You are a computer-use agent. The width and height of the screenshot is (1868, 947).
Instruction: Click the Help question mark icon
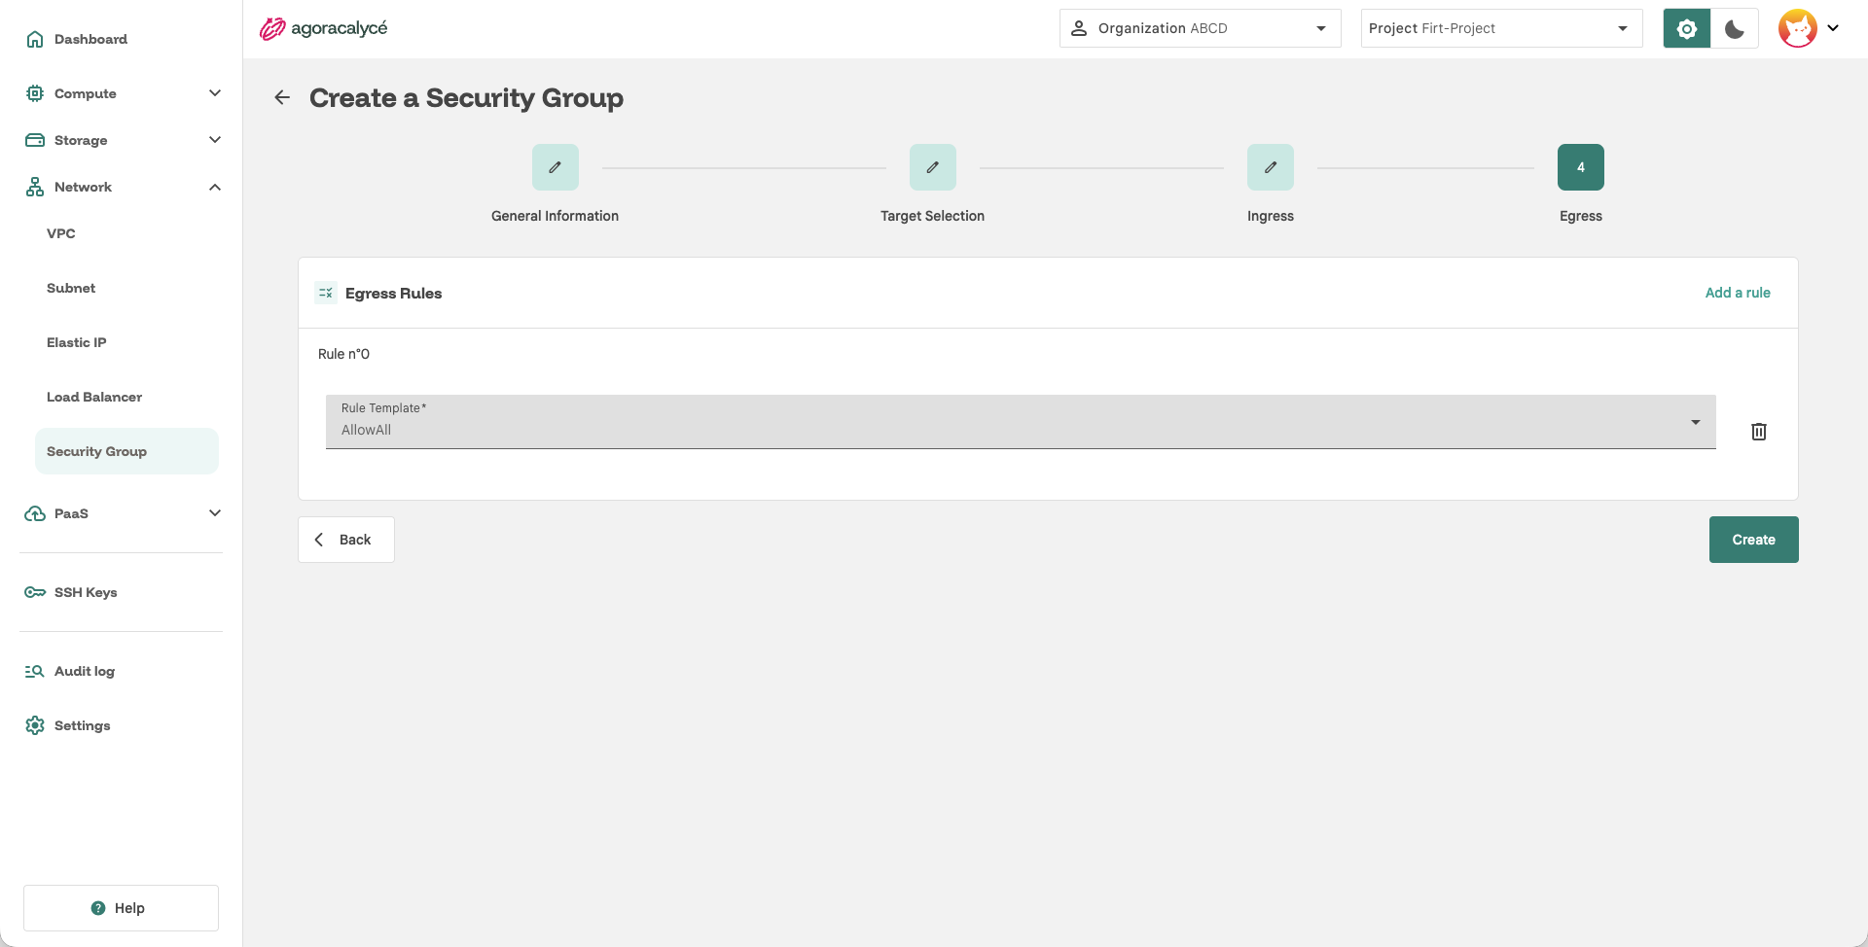(x=98, y=908)
